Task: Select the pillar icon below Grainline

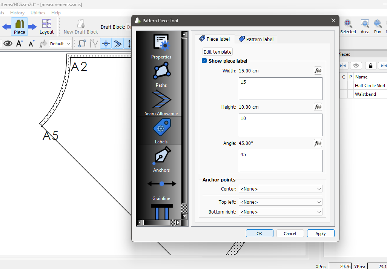Action: pos(162,212)
